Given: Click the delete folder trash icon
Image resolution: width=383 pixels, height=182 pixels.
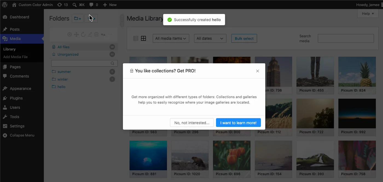Looking at the screenshot, I should click(x=96, y=35).
